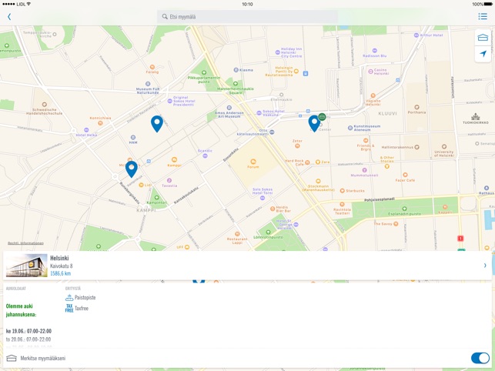
Task: Tap the Hard Rock Cafe marker
Action: (x=307, y=162)
